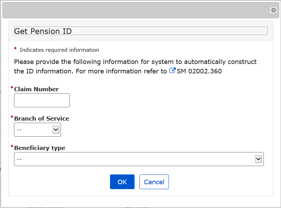Click the Beneficiary type label
Image resolution: width=281 pixels, height=208 pixels.
[x=40, y=148]
